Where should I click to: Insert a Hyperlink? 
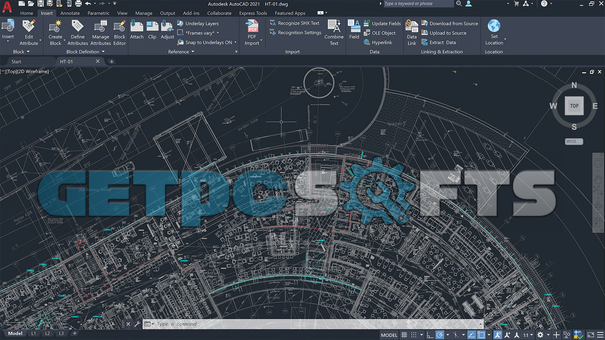click(378, 42)
